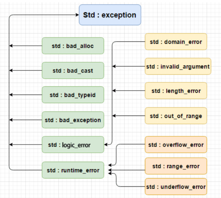The height and width of the screenshot is (198, 221).
Task: Click the std : bad_cast node
Action: coord(73,71)
